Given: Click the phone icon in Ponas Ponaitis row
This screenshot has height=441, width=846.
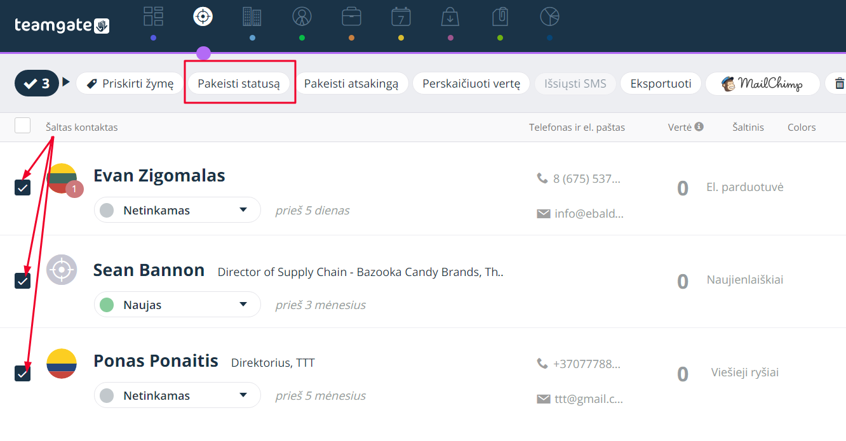Looking at the screenshot, I should coord(542,364).
